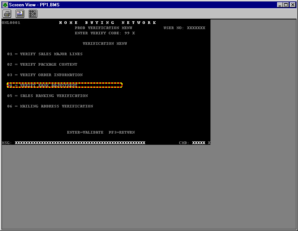Pick 05 = Sales Ranking Verification
The image size is (298, 231).
pyautogui.click(x=47, y=96)
